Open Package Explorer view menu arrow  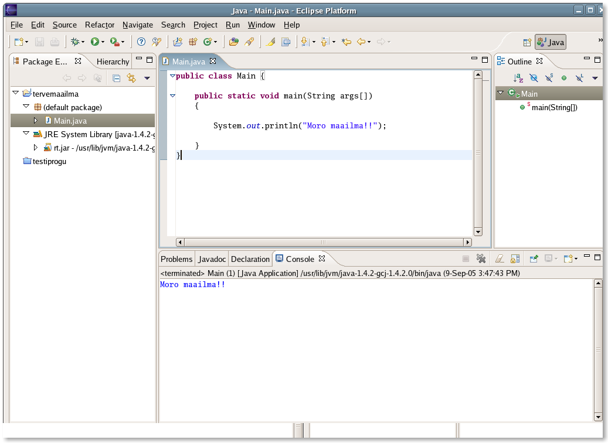[147, 79]
